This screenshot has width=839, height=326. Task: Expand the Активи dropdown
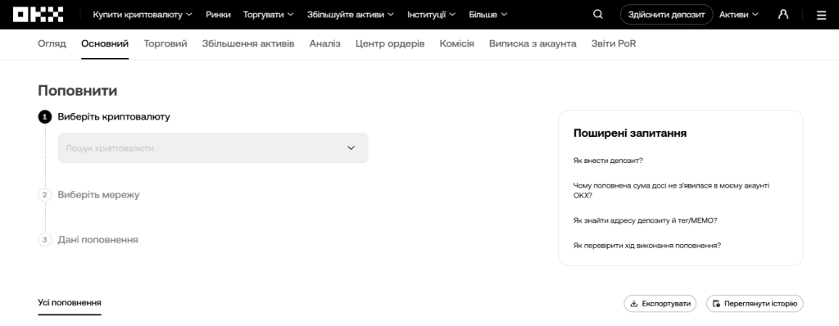tap(738, 15)
